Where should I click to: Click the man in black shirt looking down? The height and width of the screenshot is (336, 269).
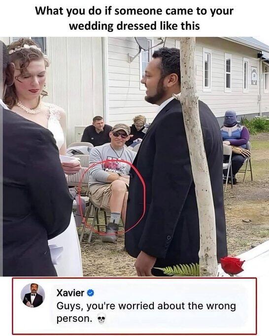tap(97, 131)
